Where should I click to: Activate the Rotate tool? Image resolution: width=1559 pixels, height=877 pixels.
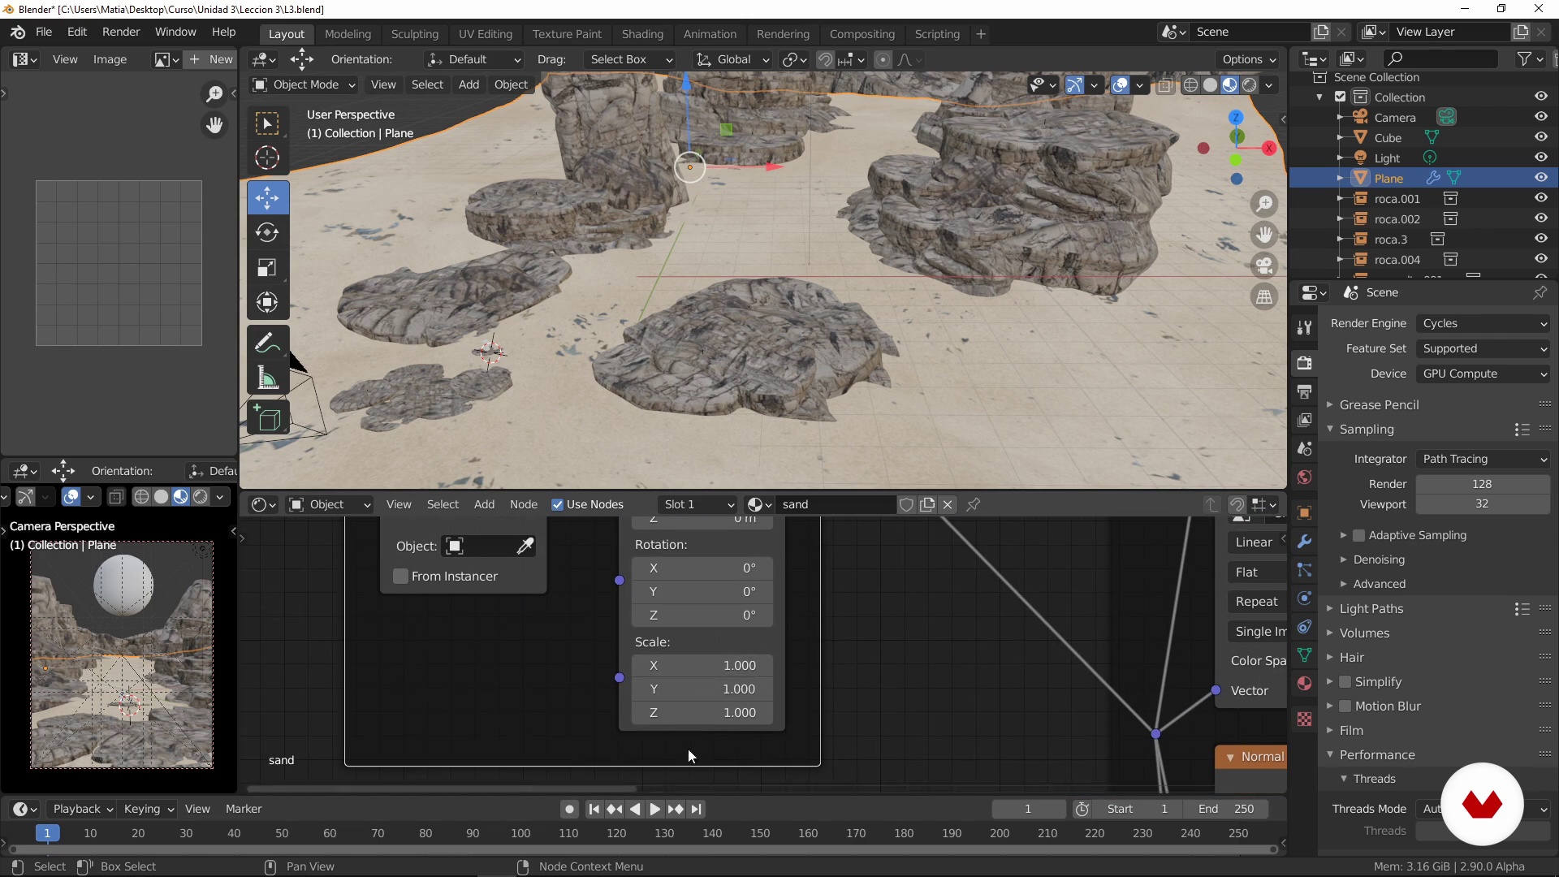267,233
